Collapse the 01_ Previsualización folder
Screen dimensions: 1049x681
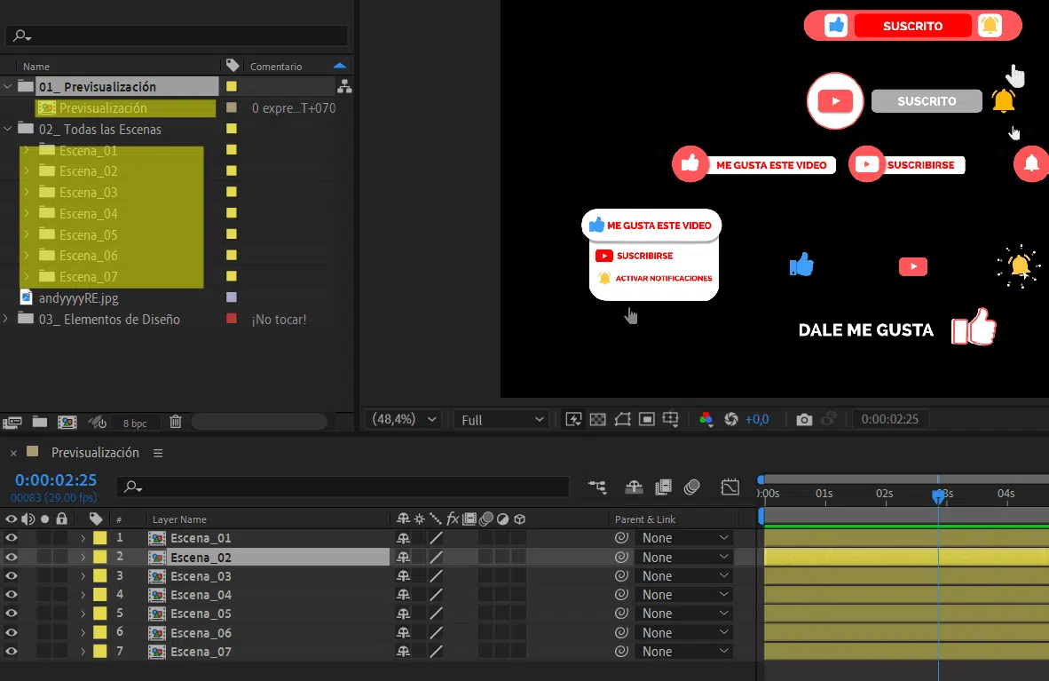click(8, 86)
